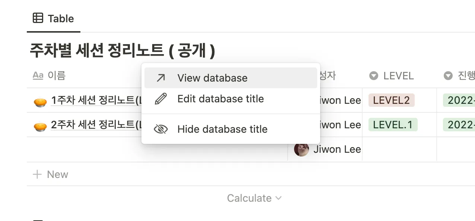Click the select-type icon beside LEVEL header

click(x=374, y=76)
